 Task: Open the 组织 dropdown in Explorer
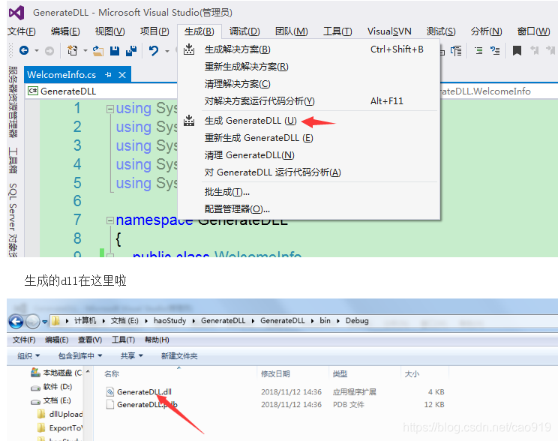pos(28,355)
